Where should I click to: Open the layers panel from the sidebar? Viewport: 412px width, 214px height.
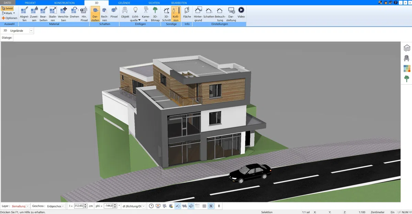(407, 48)
